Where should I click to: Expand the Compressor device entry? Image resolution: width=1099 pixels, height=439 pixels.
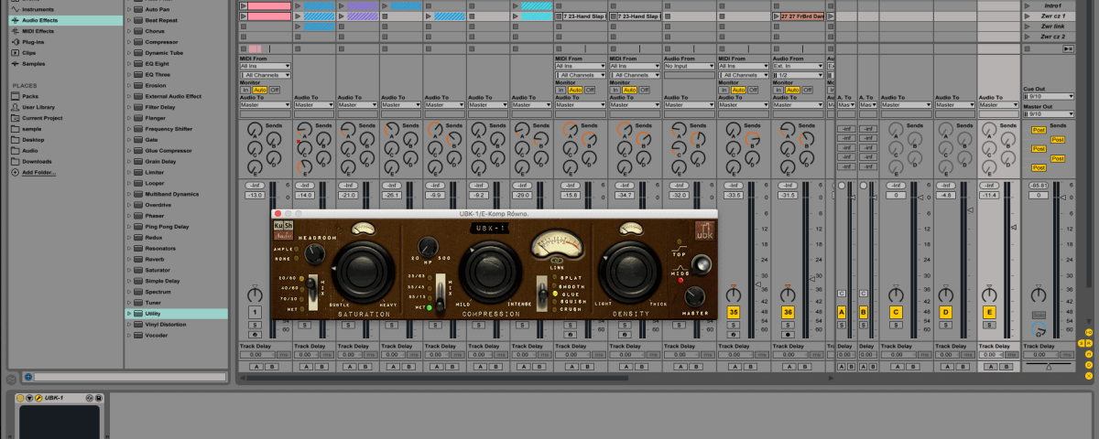tap(128, 41)
